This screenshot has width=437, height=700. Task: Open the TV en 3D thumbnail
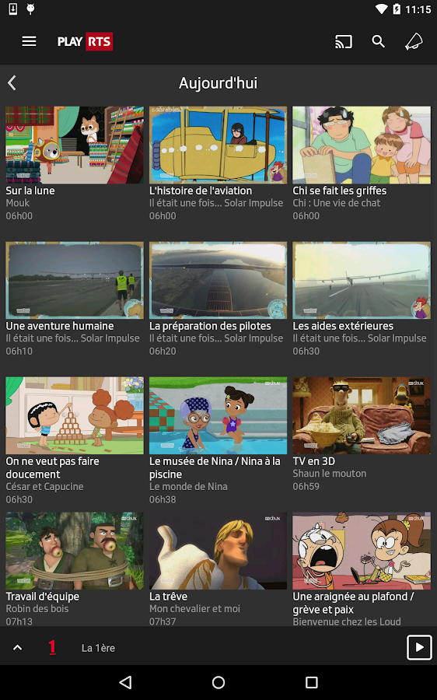click(x=362, y=415)
